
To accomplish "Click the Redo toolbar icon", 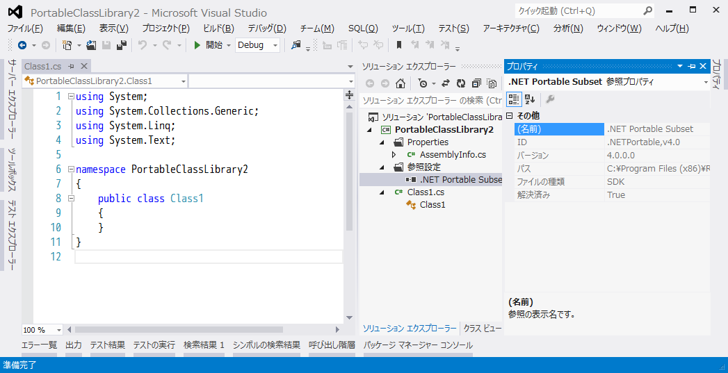I will click(x=167, y=45).
